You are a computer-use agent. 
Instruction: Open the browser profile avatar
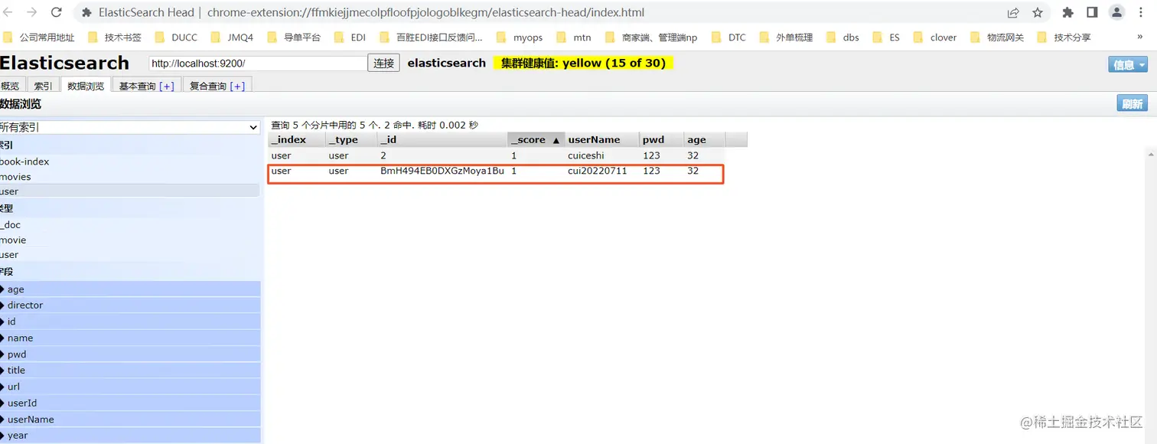click(x=1117, y=12)
